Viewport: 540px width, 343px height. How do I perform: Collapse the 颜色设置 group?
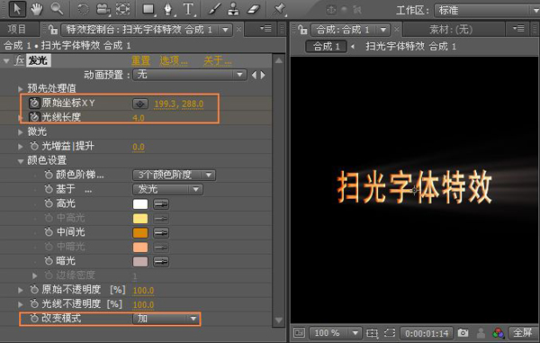click(21, 161)
